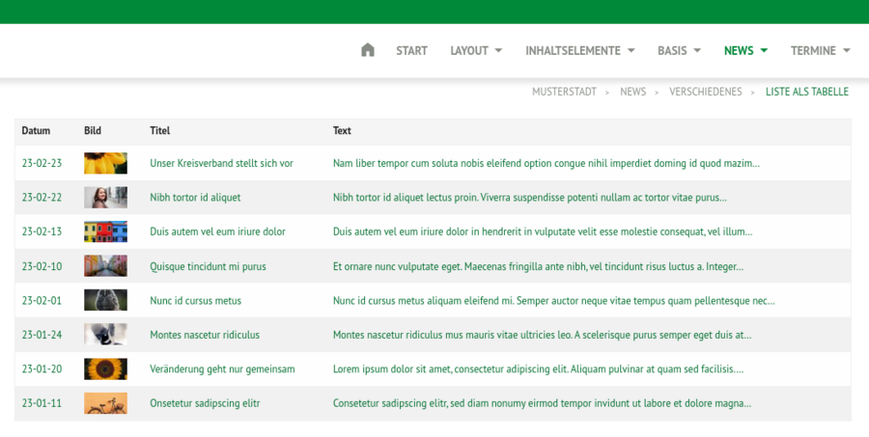
Task: Open the colorful houses thumbnail image
Action: click(x=105, y=232)
